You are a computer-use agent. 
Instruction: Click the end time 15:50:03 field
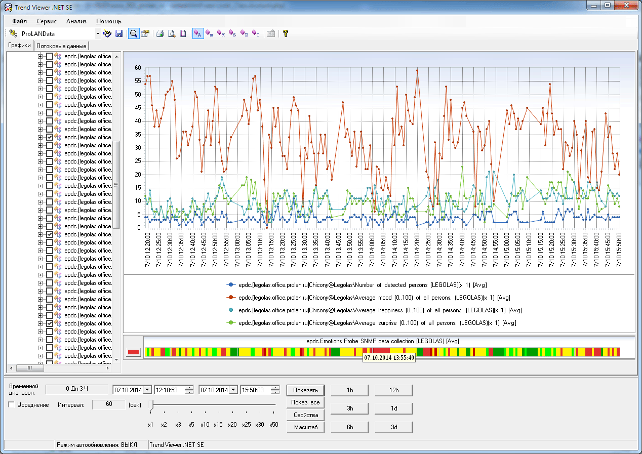[x=256, y=390]
